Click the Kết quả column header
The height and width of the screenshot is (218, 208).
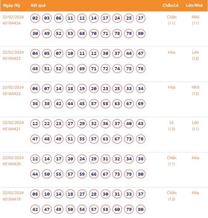coord(38,6)
